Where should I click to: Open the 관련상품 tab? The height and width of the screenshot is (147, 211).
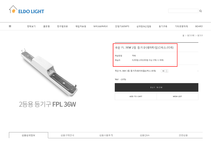click(x=183, y=135)
